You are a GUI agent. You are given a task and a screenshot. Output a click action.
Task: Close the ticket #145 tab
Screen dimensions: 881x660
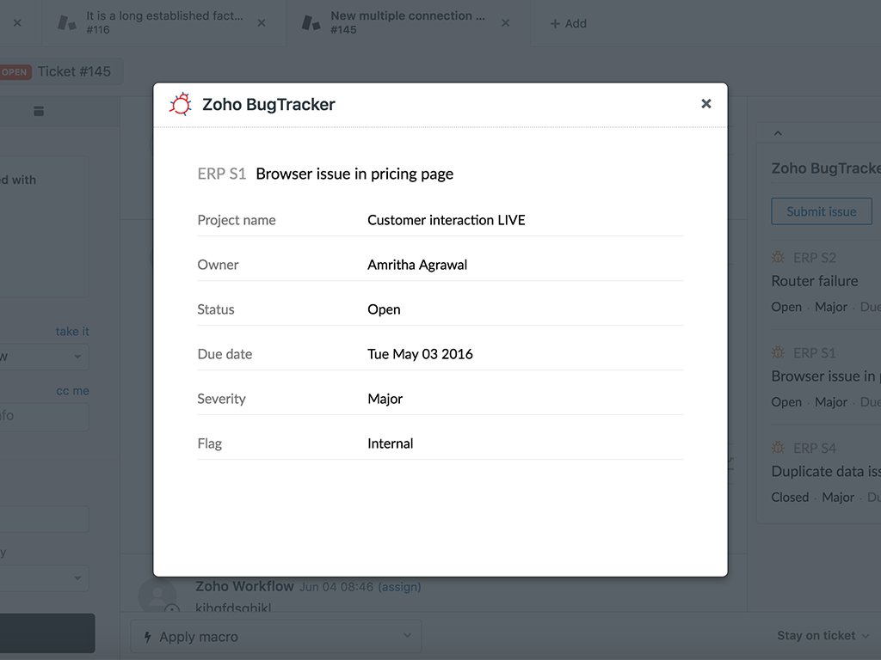(x=506, y=23)
